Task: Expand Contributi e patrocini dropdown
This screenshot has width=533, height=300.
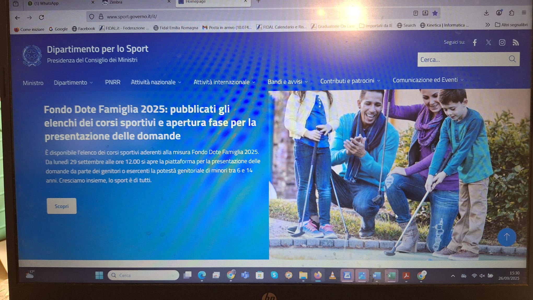Action: [350, 81]
